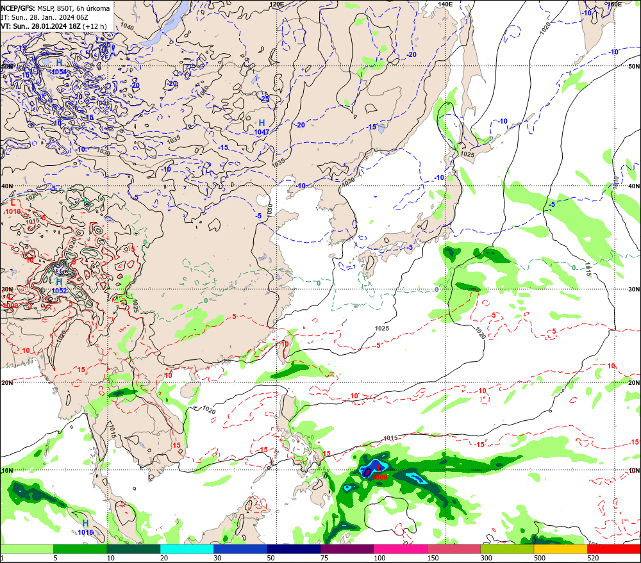Click the 160E longitude label

614,4
